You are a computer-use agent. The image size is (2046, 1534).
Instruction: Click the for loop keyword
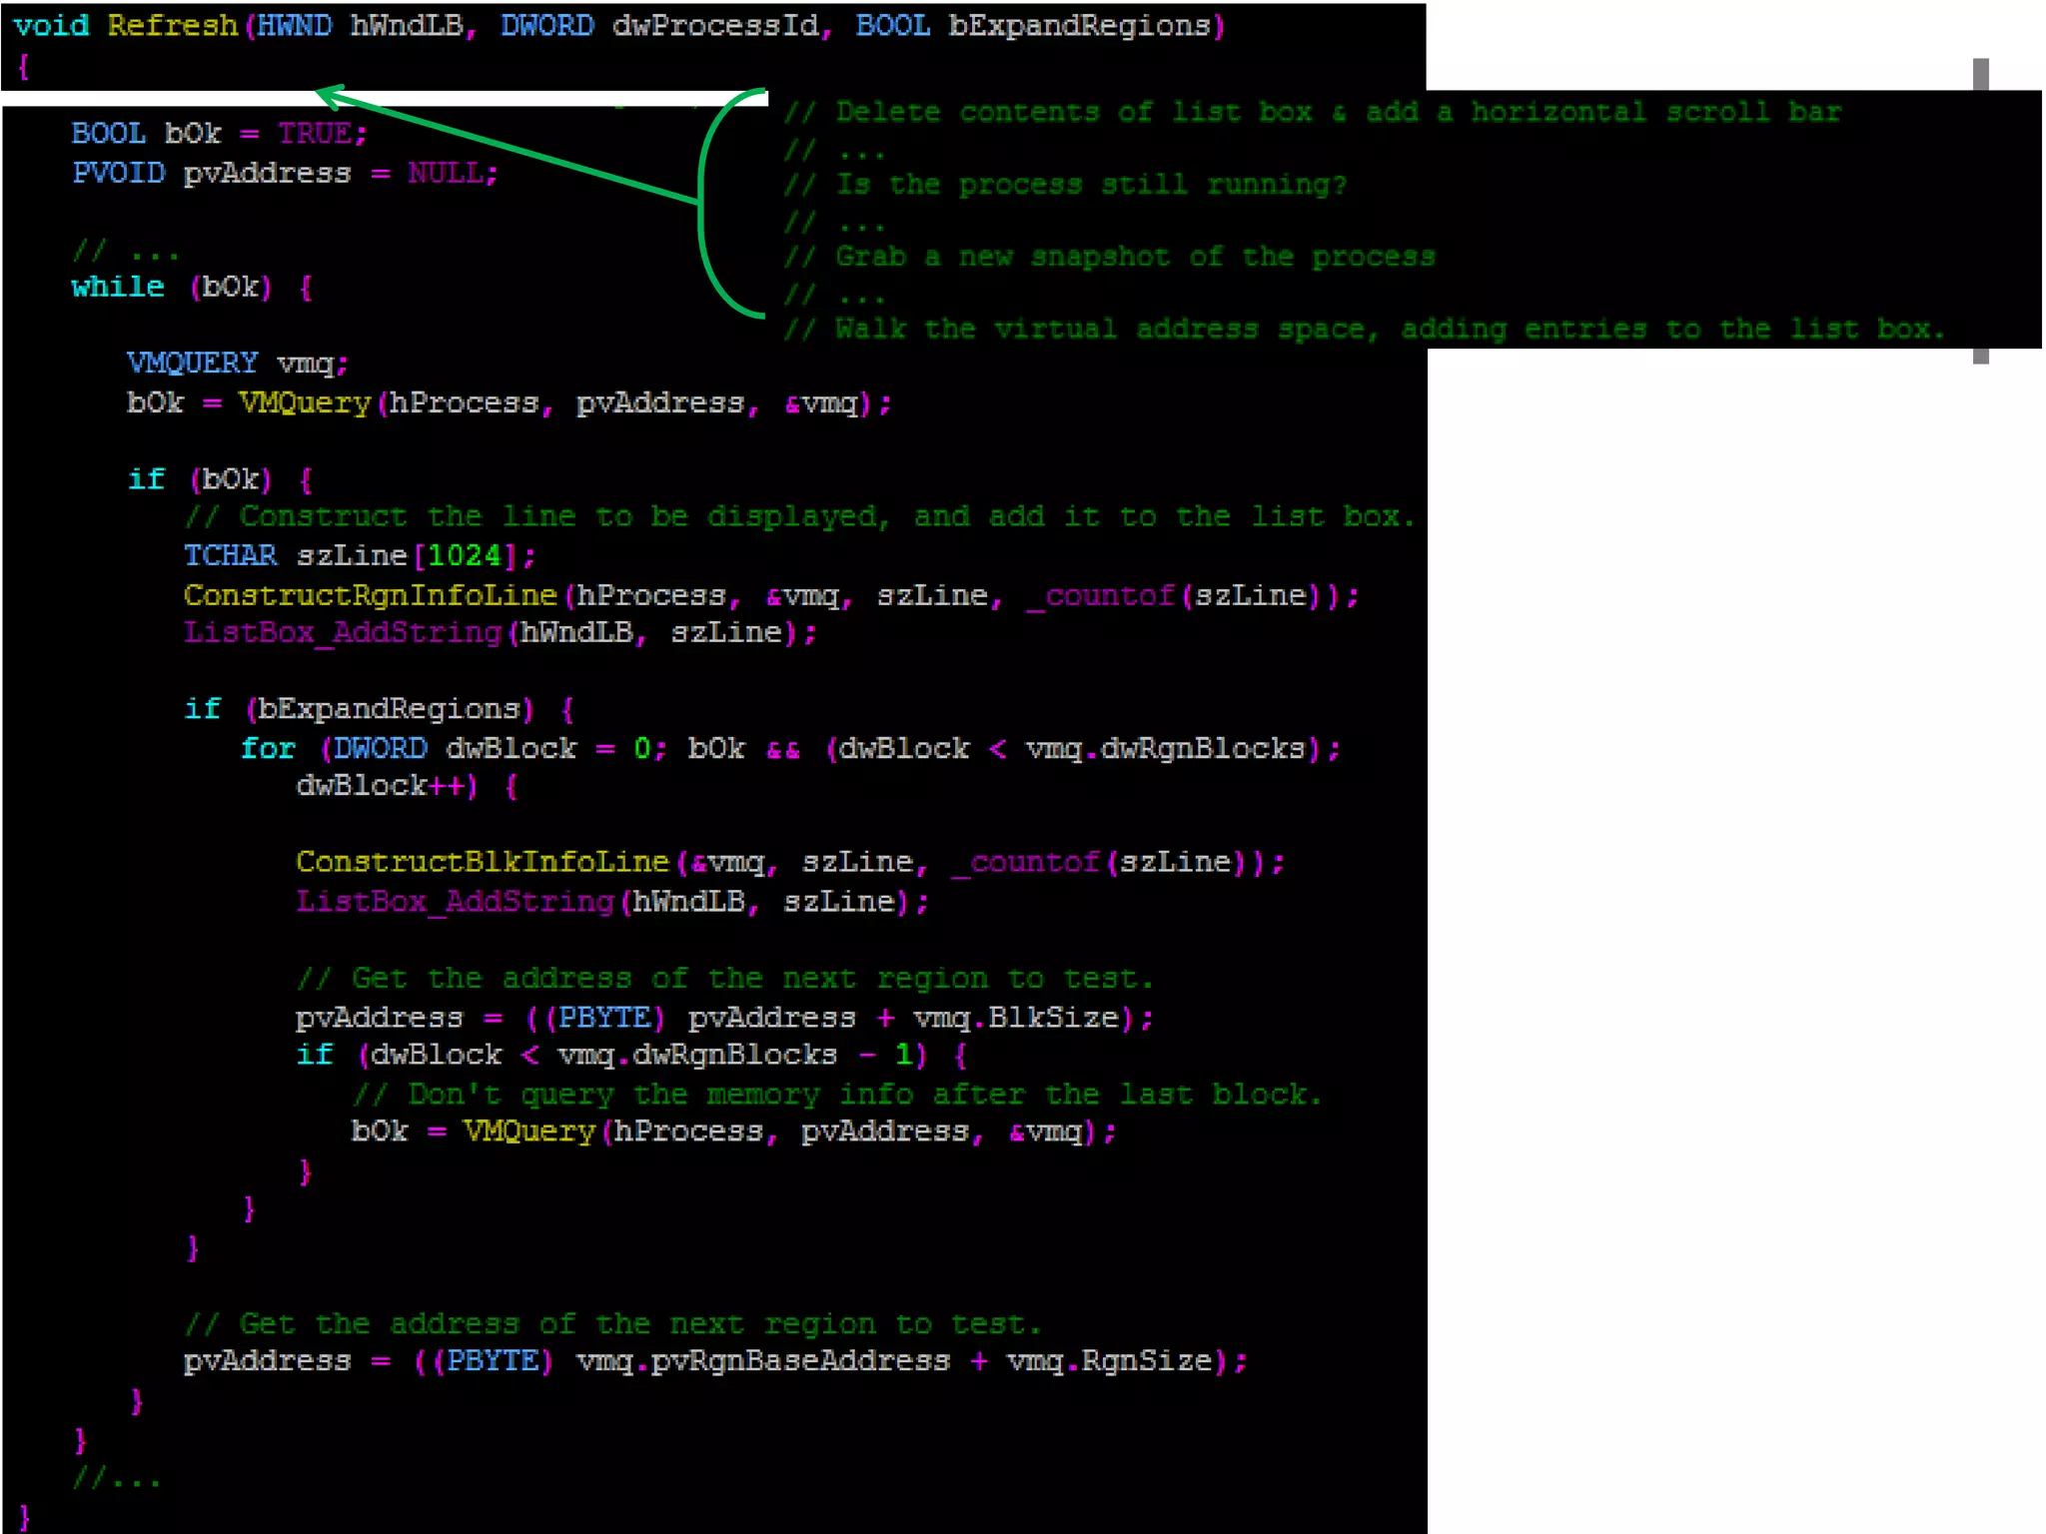coord(268,749)
